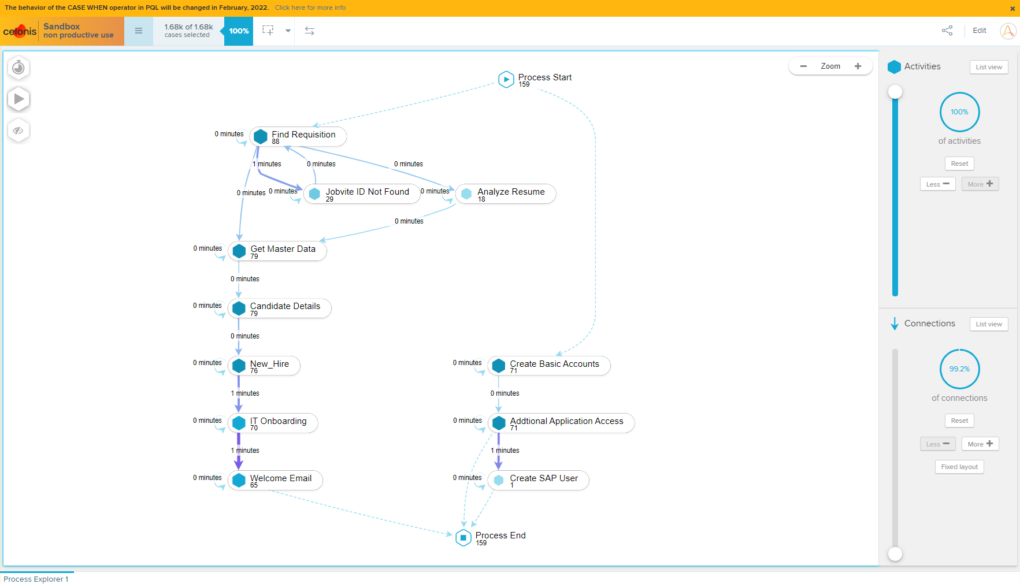Viewport: 1020px width, 584px height.
Task: Click the Process End node icon
Action: (463, 538)
